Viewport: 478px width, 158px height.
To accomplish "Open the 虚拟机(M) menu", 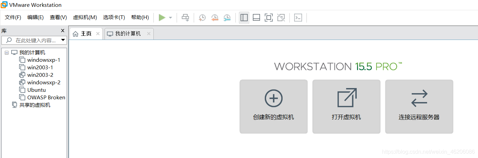I will pyautogui.click(x=85, y=17).
